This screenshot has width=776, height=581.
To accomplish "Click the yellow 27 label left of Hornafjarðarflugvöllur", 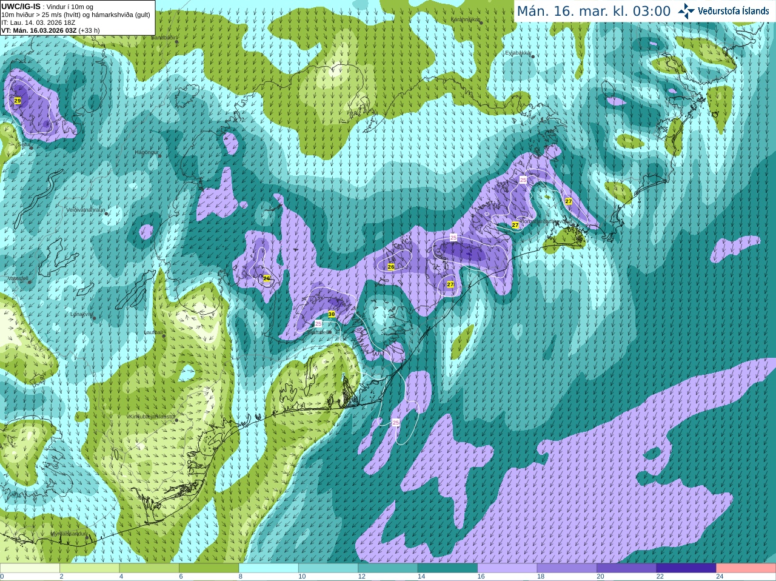I will [515, 225].
